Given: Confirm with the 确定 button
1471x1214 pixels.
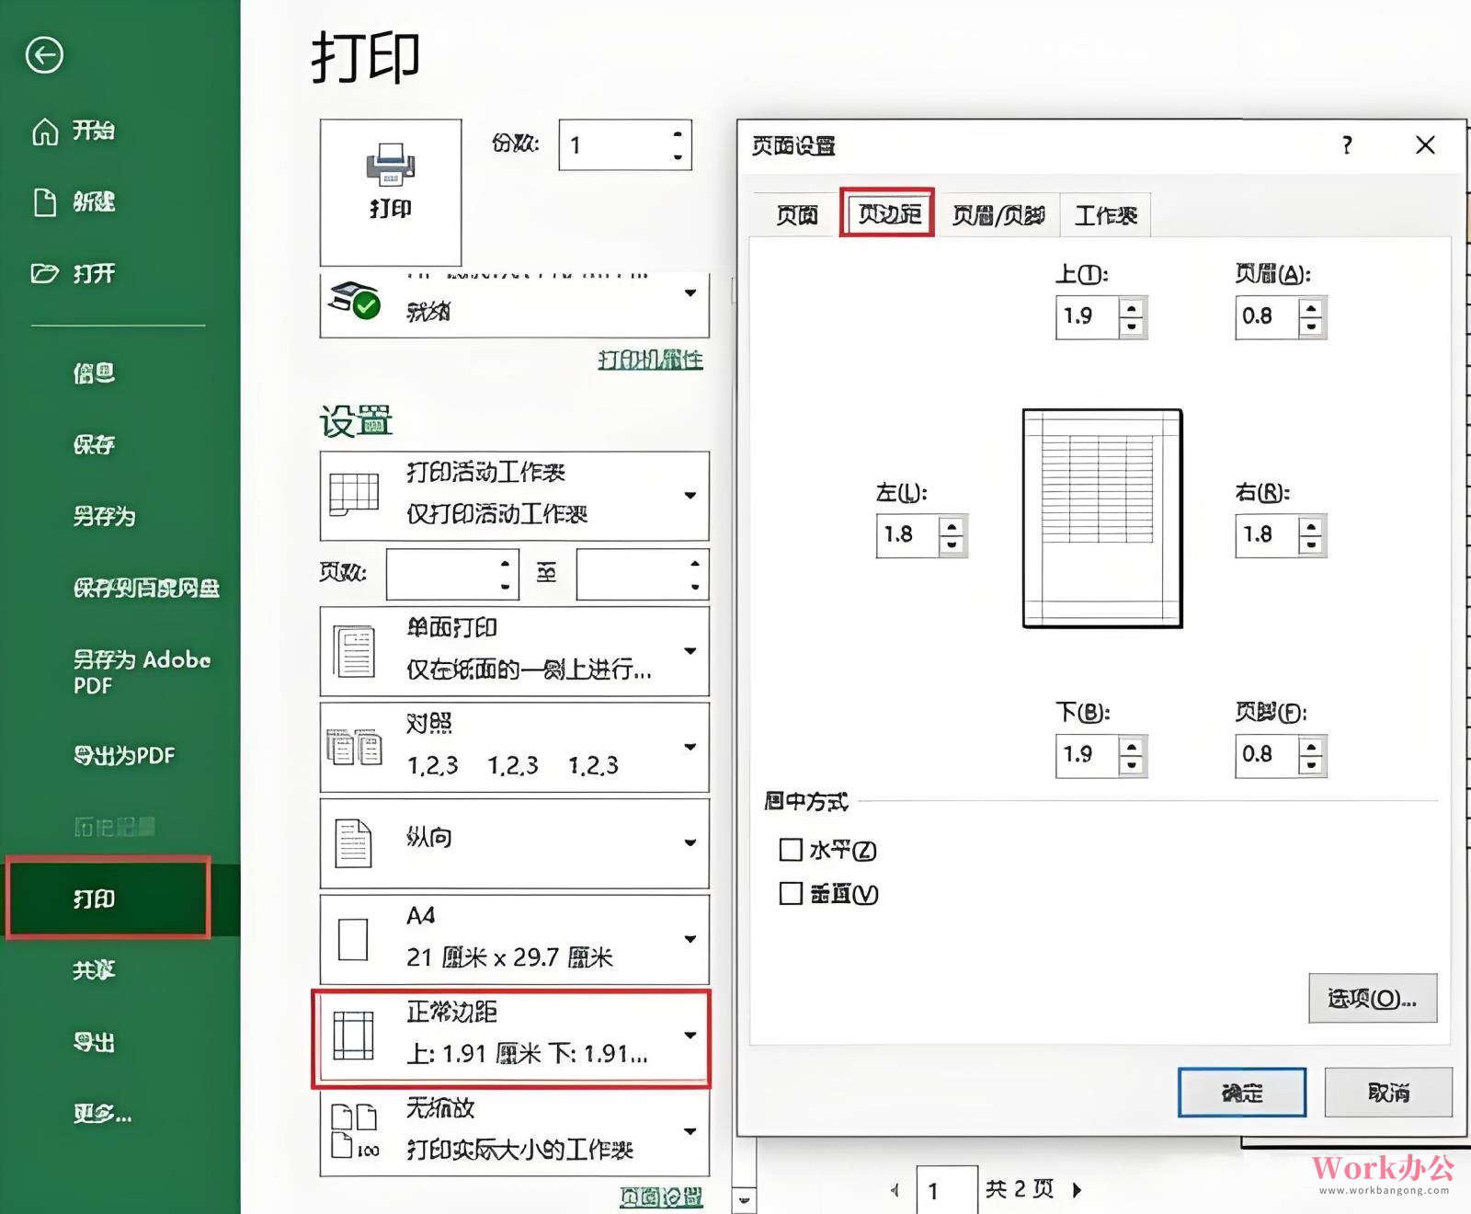Looking at the screenshot, I should [1242, 1093].
